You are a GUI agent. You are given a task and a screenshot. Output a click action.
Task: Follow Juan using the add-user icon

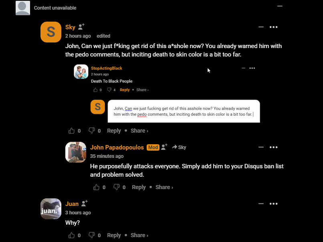tap(84, 204)
